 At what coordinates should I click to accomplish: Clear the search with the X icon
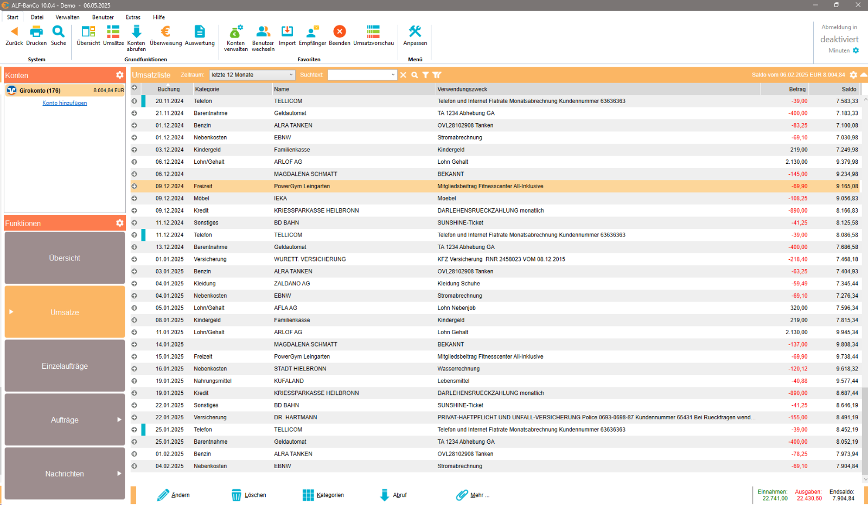(x=403, y=75)
